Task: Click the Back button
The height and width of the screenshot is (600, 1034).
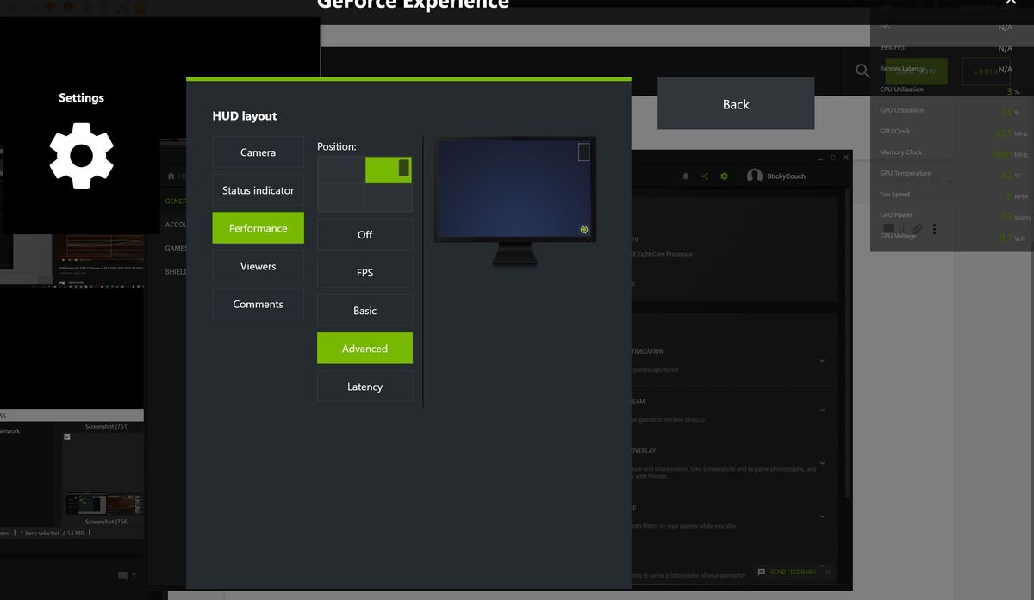Action: click(x=736, y=103)
